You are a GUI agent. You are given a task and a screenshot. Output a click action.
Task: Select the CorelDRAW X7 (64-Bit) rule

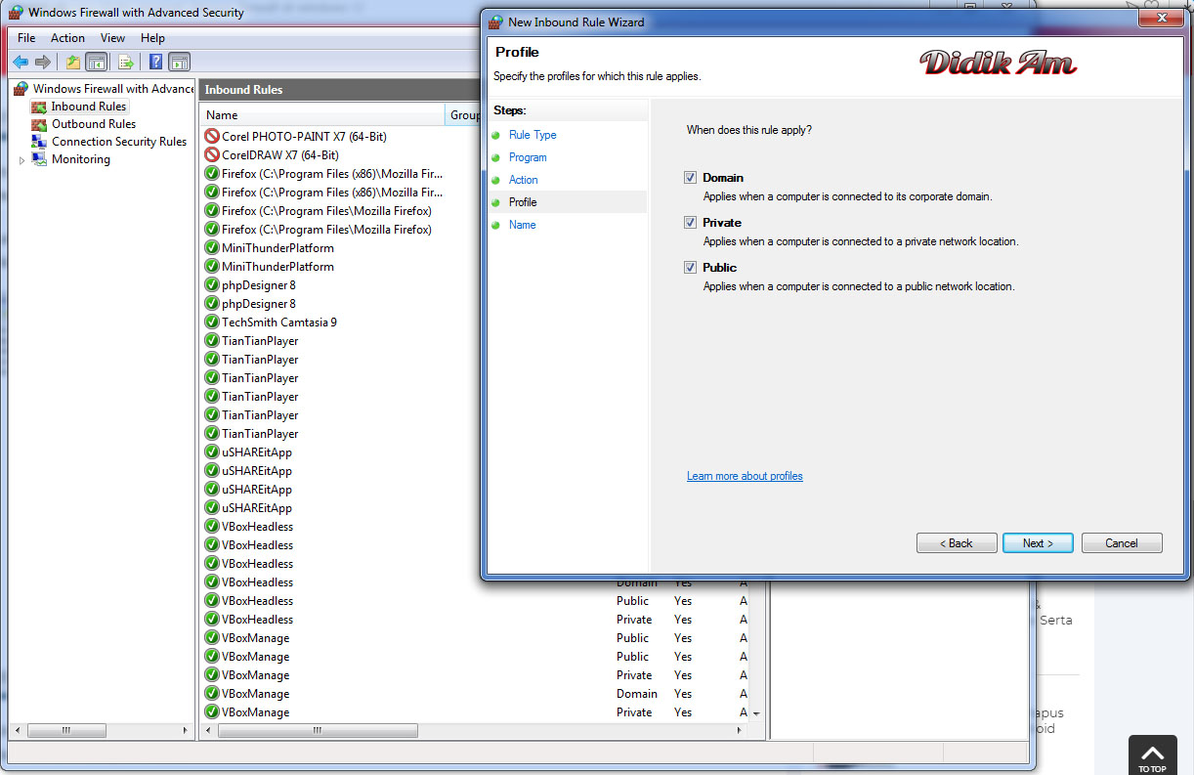coord(280,155)
